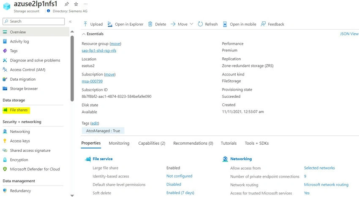
Task: Click the Open in Explorer icon
Action: (x=110, y=24)
